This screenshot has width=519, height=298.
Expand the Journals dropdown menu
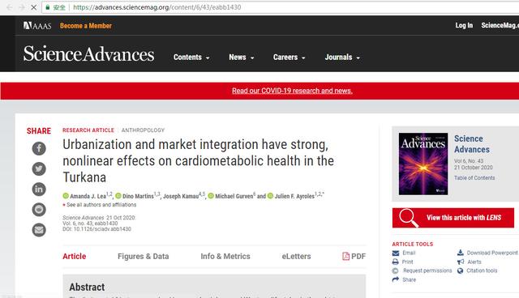[342, 57]
